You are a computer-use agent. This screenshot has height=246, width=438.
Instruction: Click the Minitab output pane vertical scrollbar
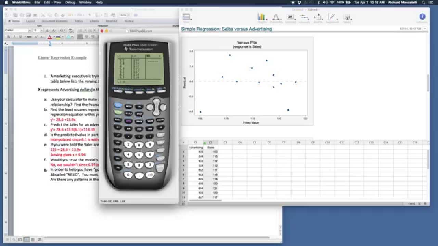click(x=428, y=83)
